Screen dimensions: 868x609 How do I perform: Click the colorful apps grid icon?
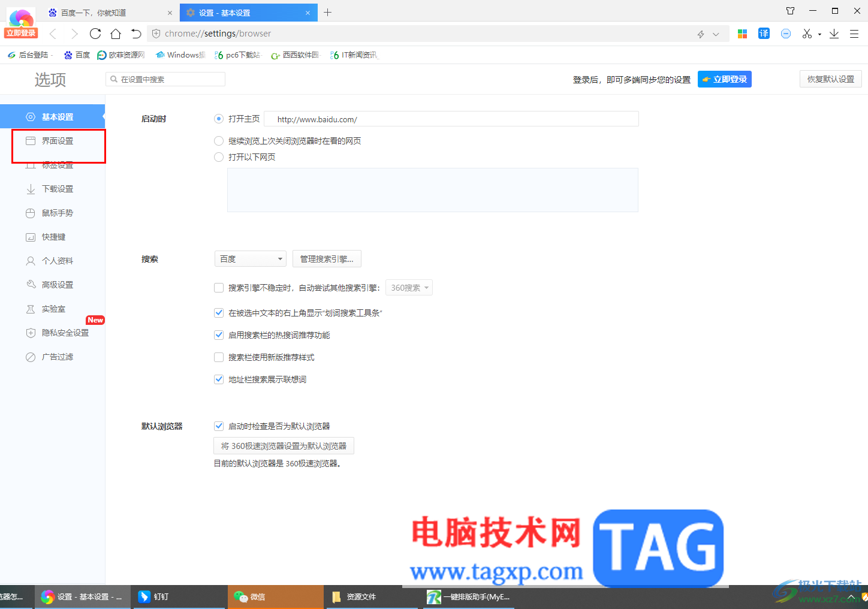coord(742,34)
